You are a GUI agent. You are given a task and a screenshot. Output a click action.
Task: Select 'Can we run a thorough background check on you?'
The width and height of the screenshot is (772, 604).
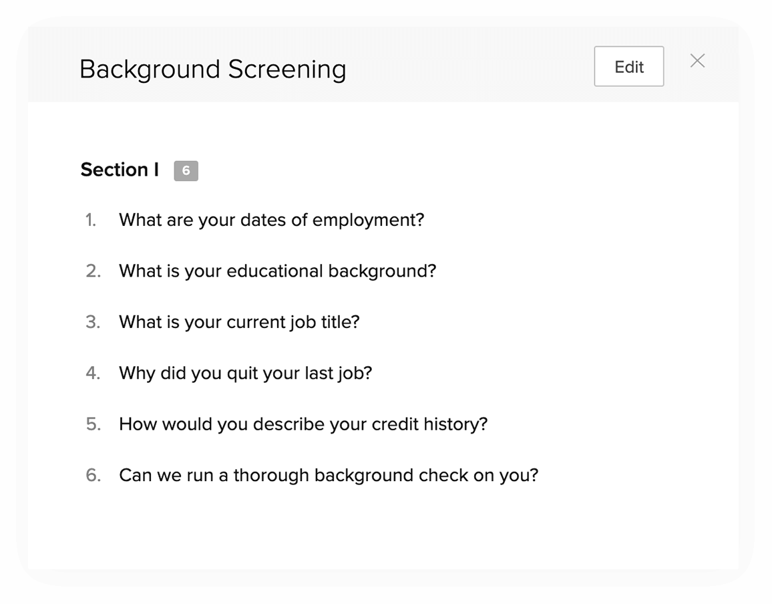(x=329, y=476)
